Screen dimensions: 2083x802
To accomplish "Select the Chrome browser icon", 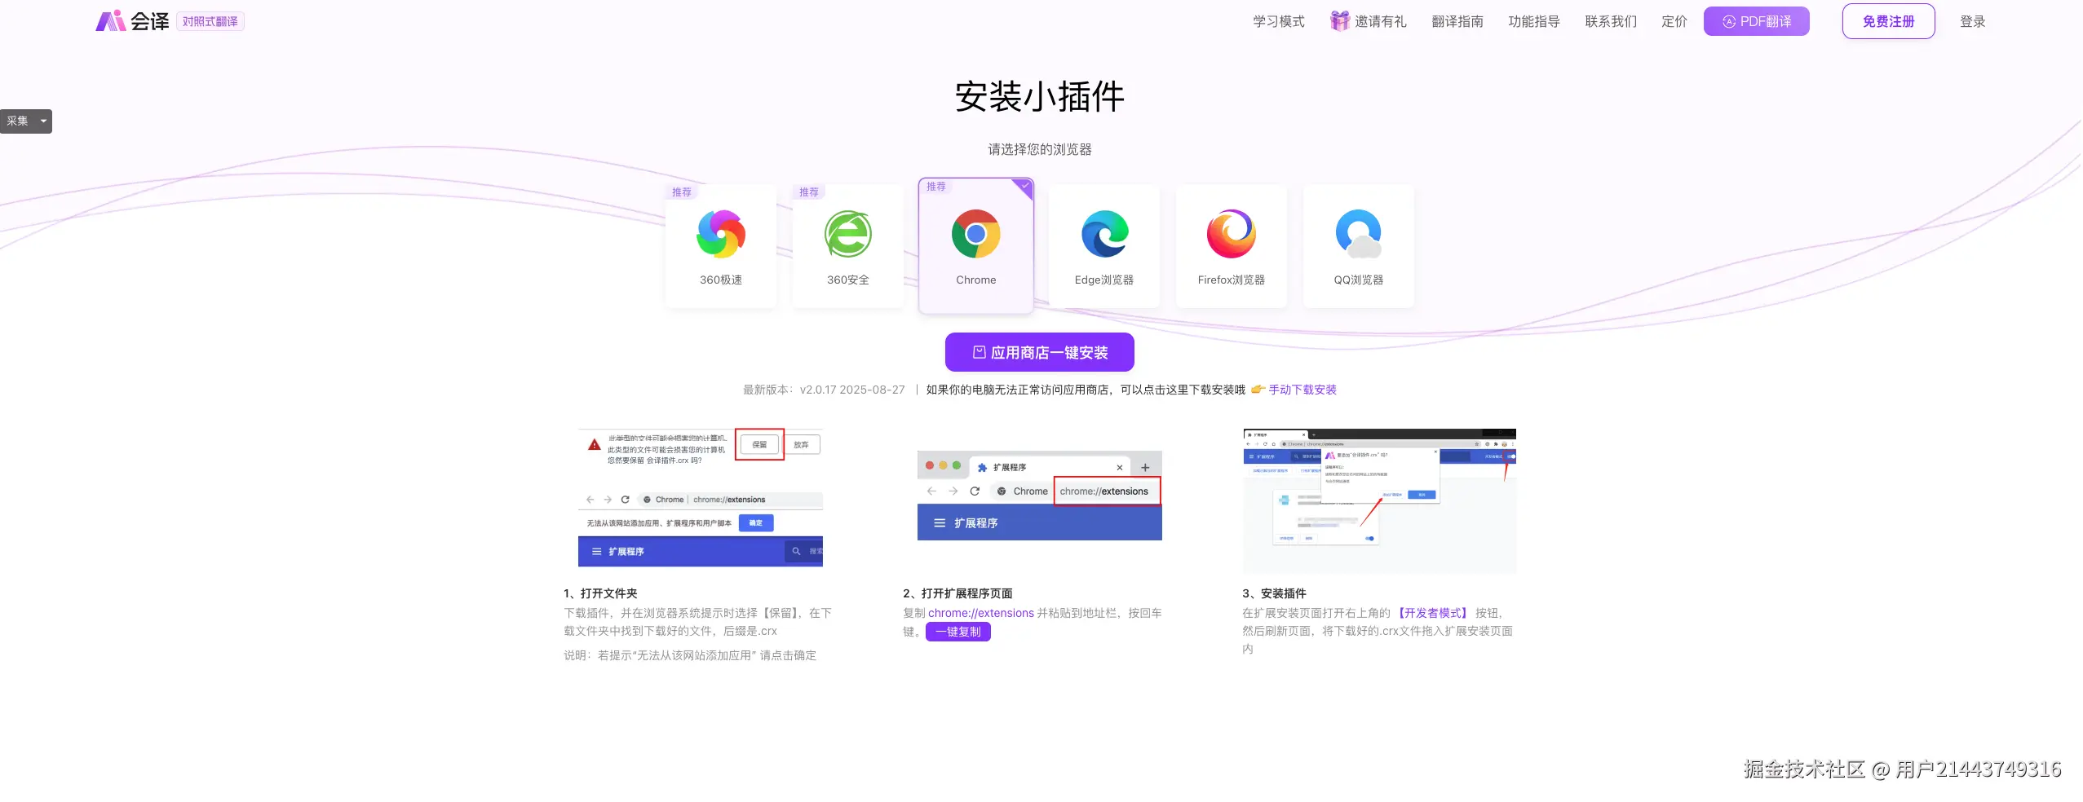I will coord(976,234).
